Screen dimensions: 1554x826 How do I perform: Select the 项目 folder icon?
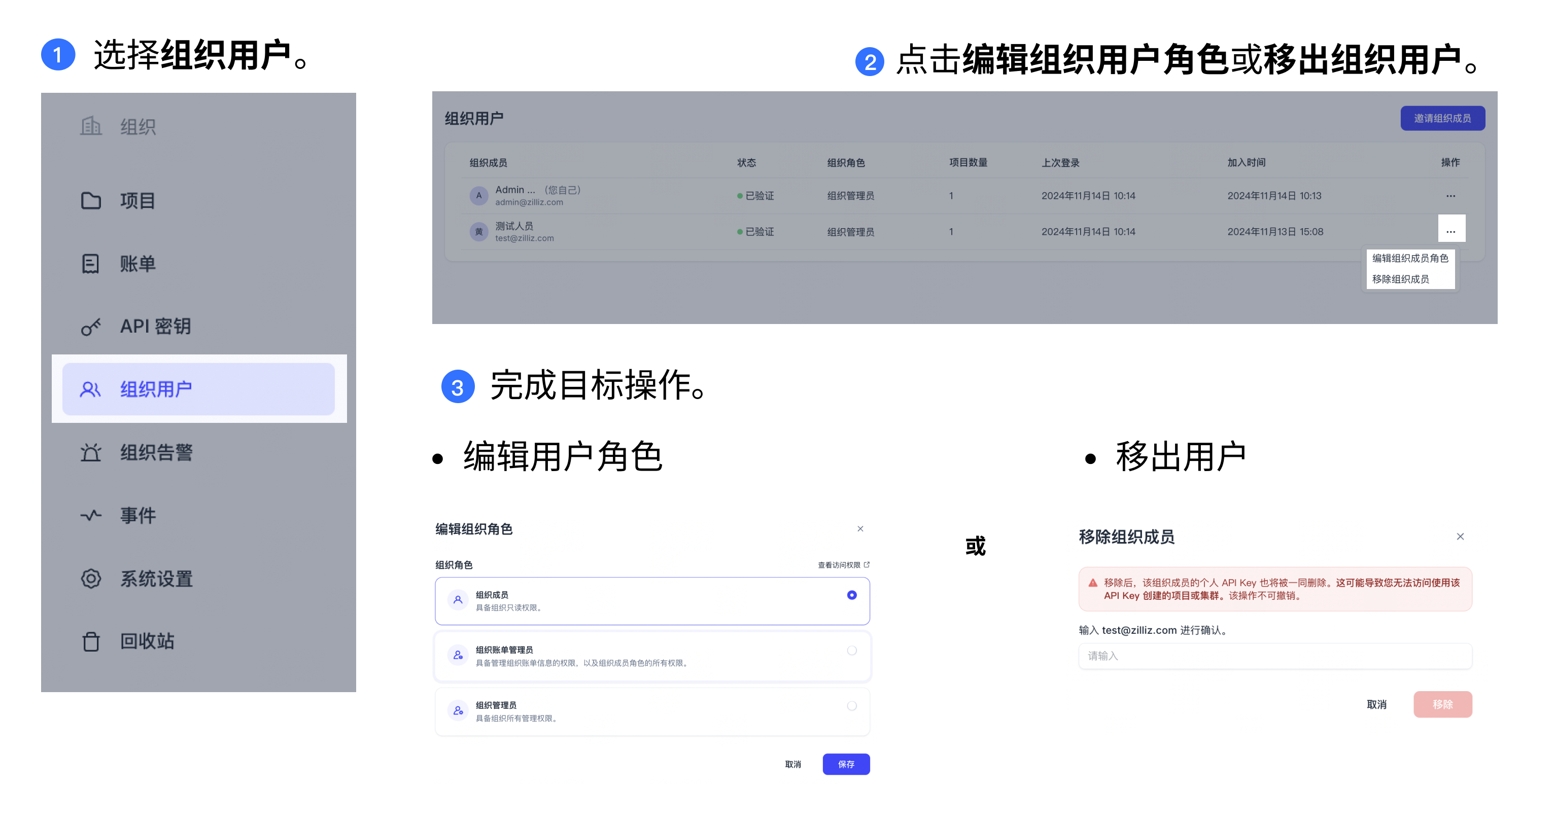pyautogui.click(x=91, y=201)
